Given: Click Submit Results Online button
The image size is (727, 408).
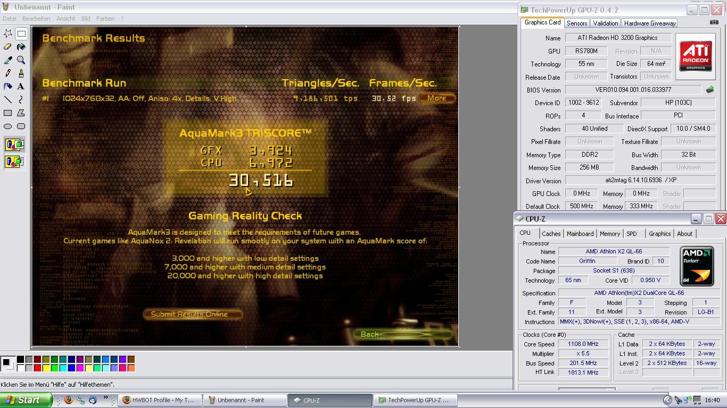Looking at the screenshot, I should (192, 314).
